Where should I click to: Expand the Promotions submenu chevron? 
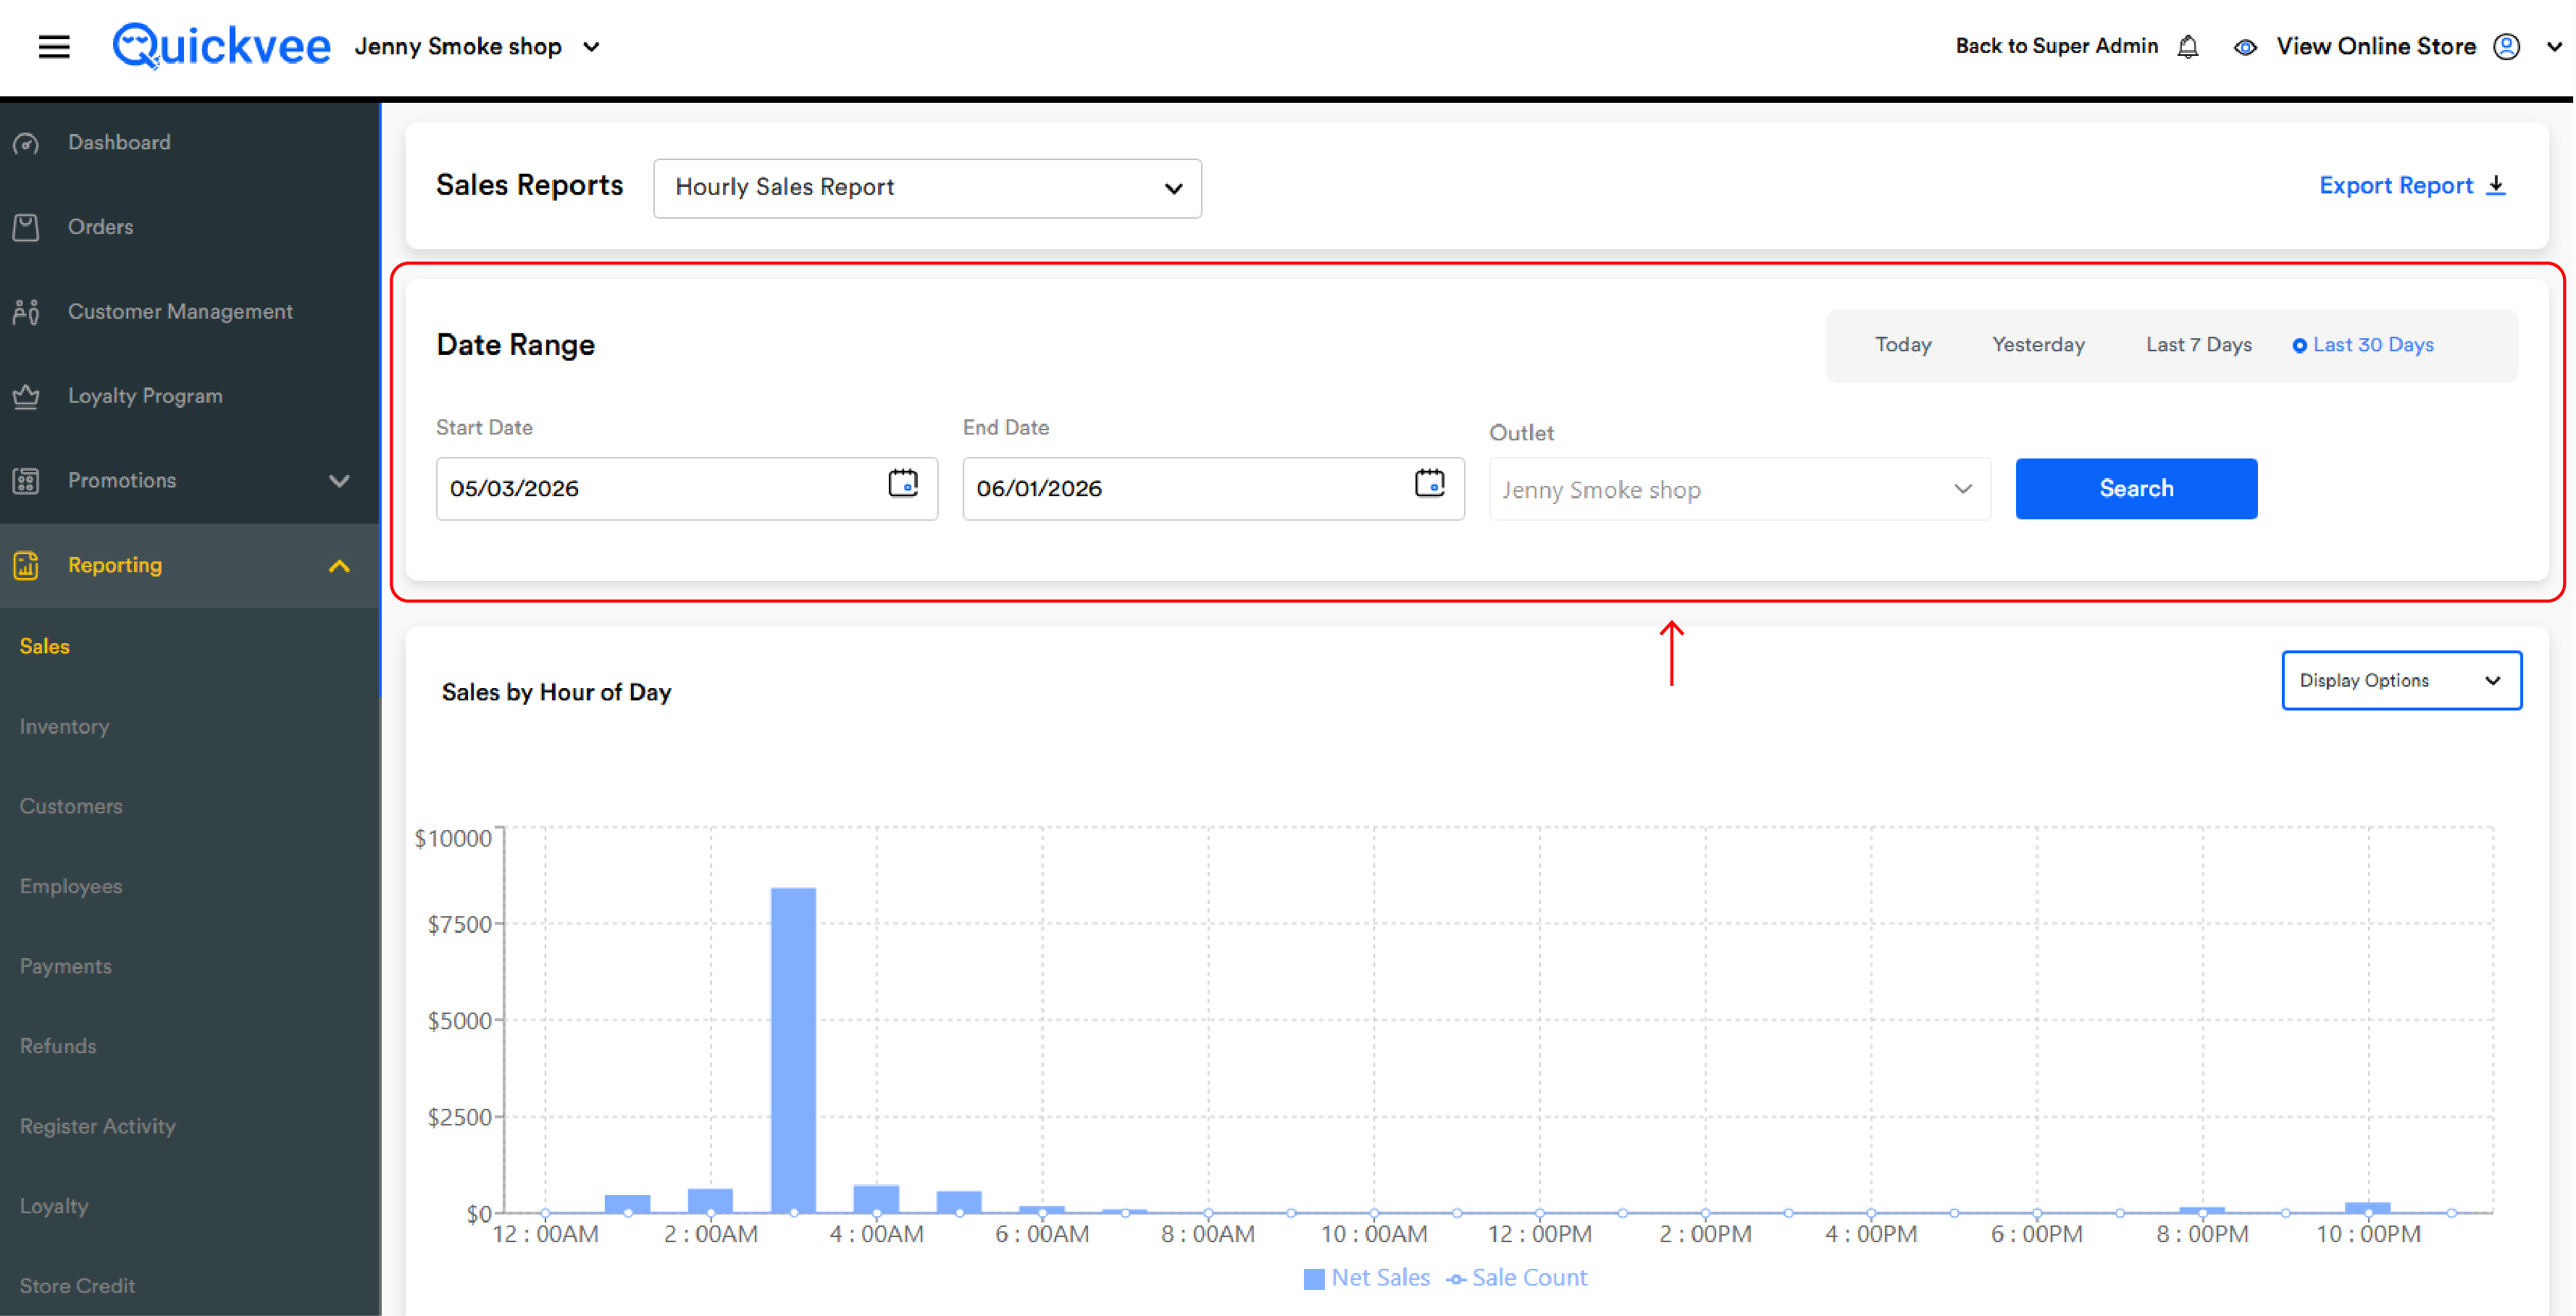pyautogui.click(x=339, y=481)
